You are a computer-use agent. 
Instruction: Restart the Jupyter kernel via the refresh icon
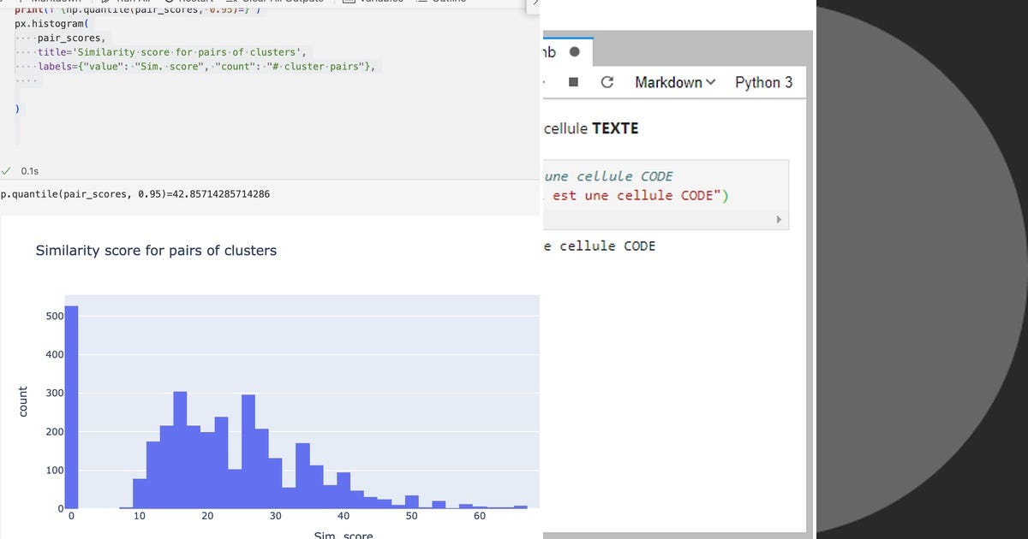coord(608,81)
